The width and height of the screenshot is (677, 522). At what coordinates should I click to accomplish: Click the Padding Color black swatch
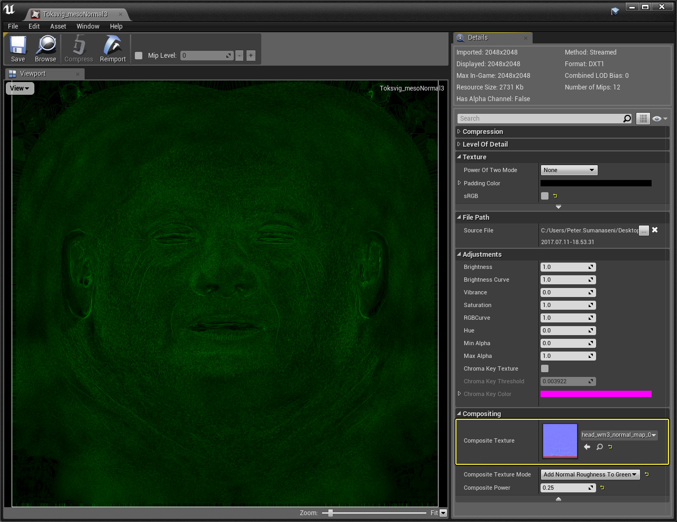[596, 183]
